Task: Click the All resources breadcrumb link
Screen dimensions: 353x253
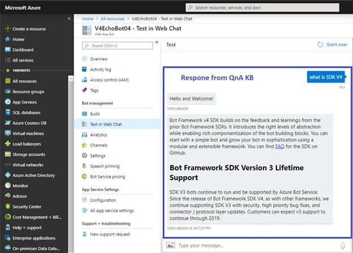Action: 113,19
